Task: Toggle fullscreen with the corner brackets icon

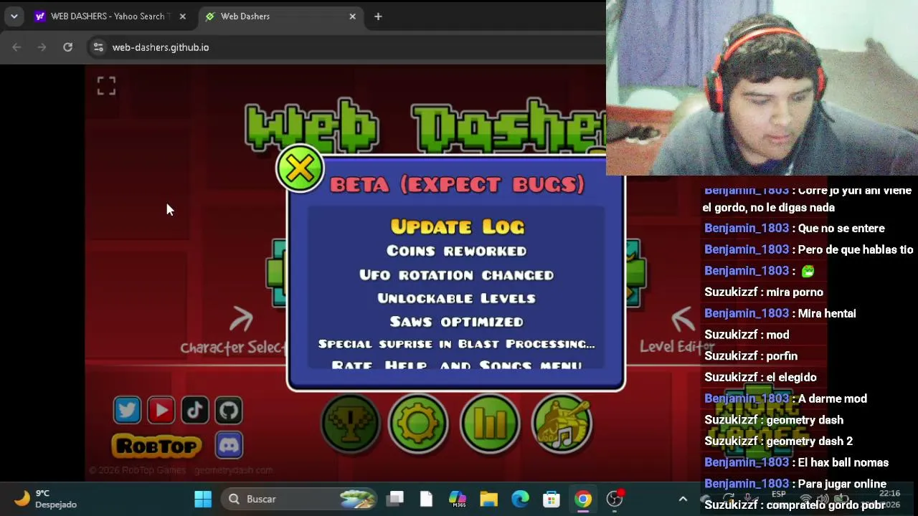Action: pyautogui.click(x=106, y=86)
